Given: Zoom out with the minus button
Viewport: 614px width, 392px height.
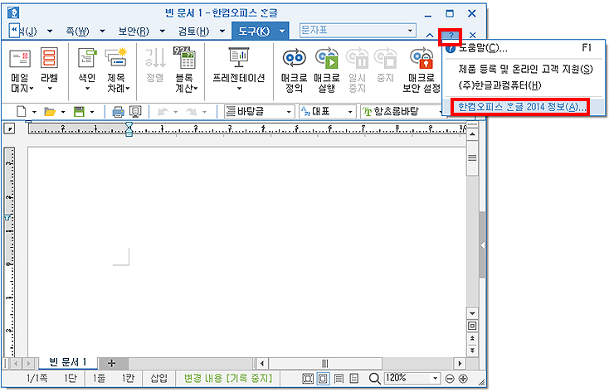Looking at the screenshot, I should [x=450, y=379].
